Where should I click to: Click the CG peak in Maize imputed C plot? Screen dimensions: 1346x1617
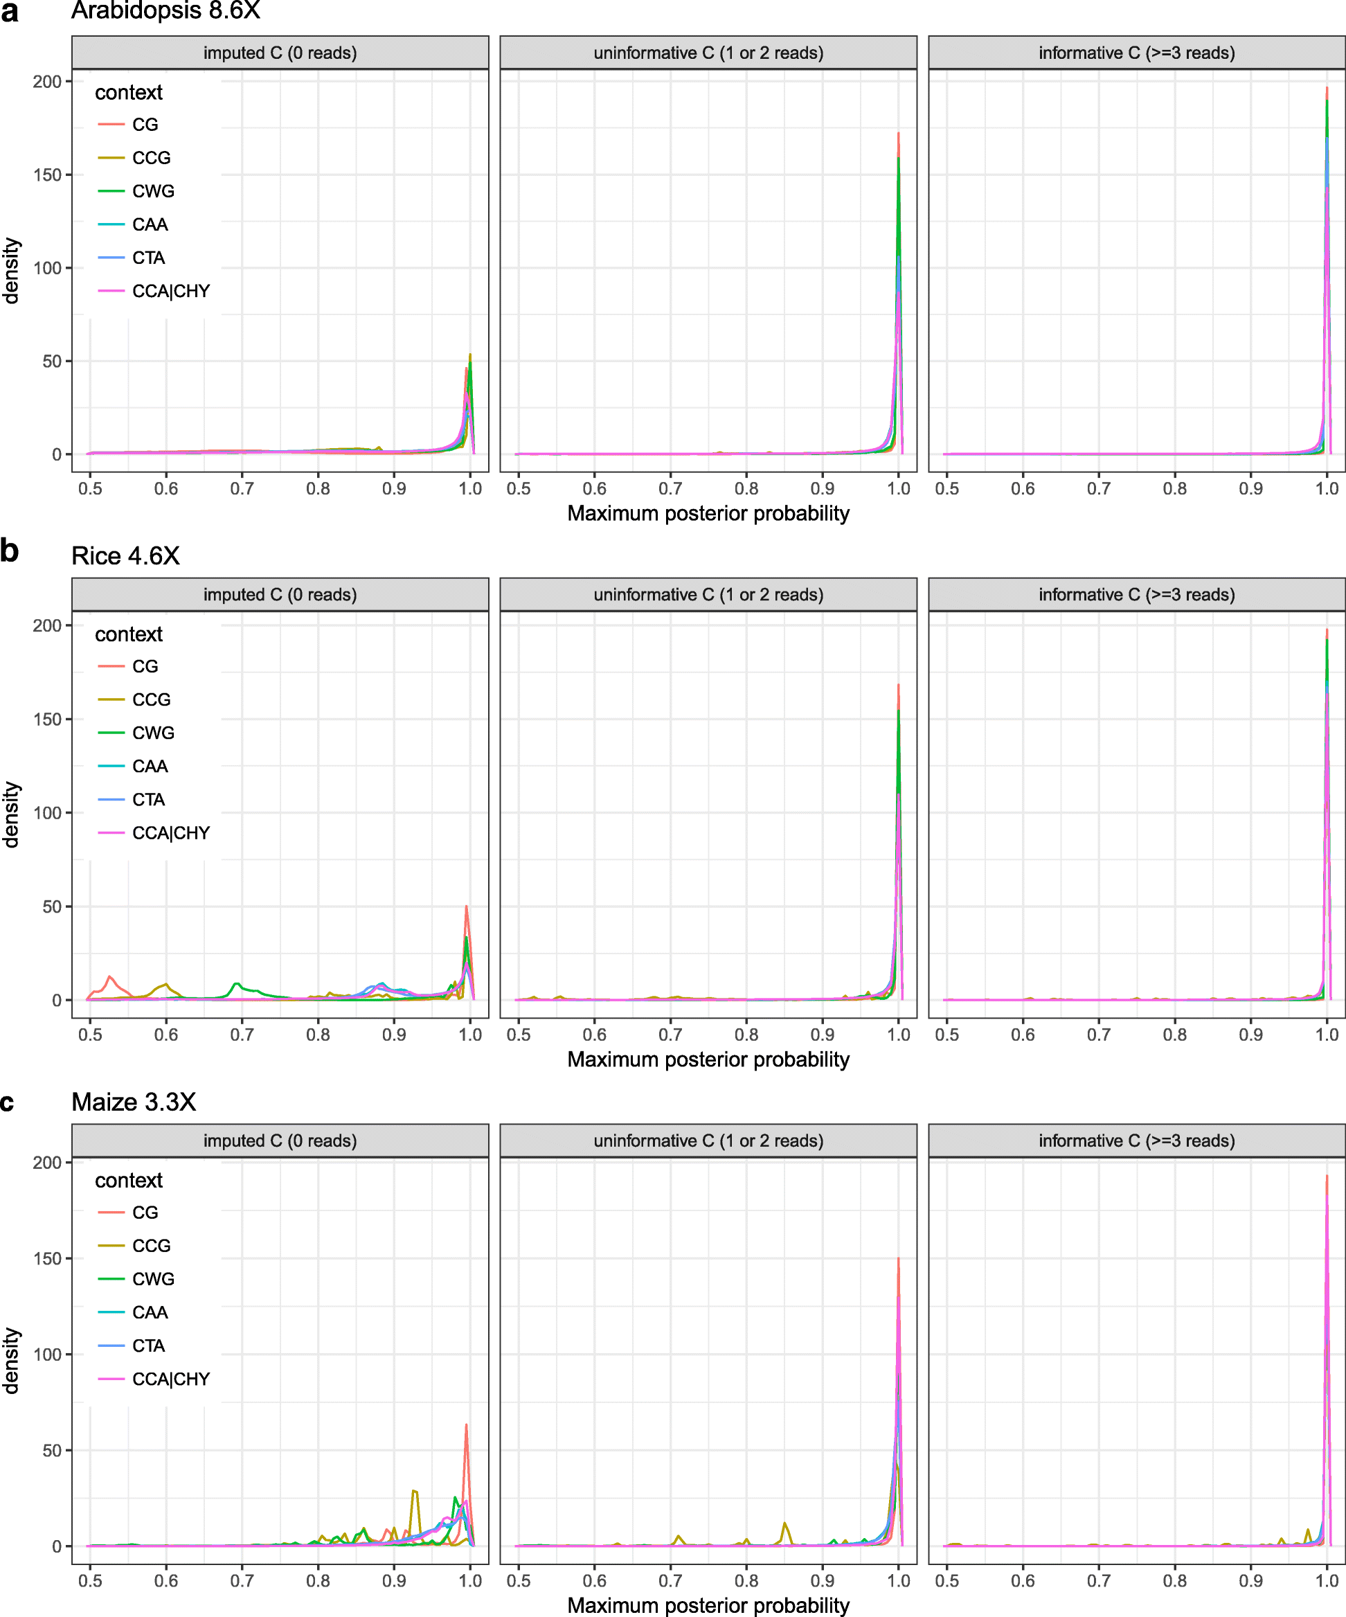pos(466,1426)
